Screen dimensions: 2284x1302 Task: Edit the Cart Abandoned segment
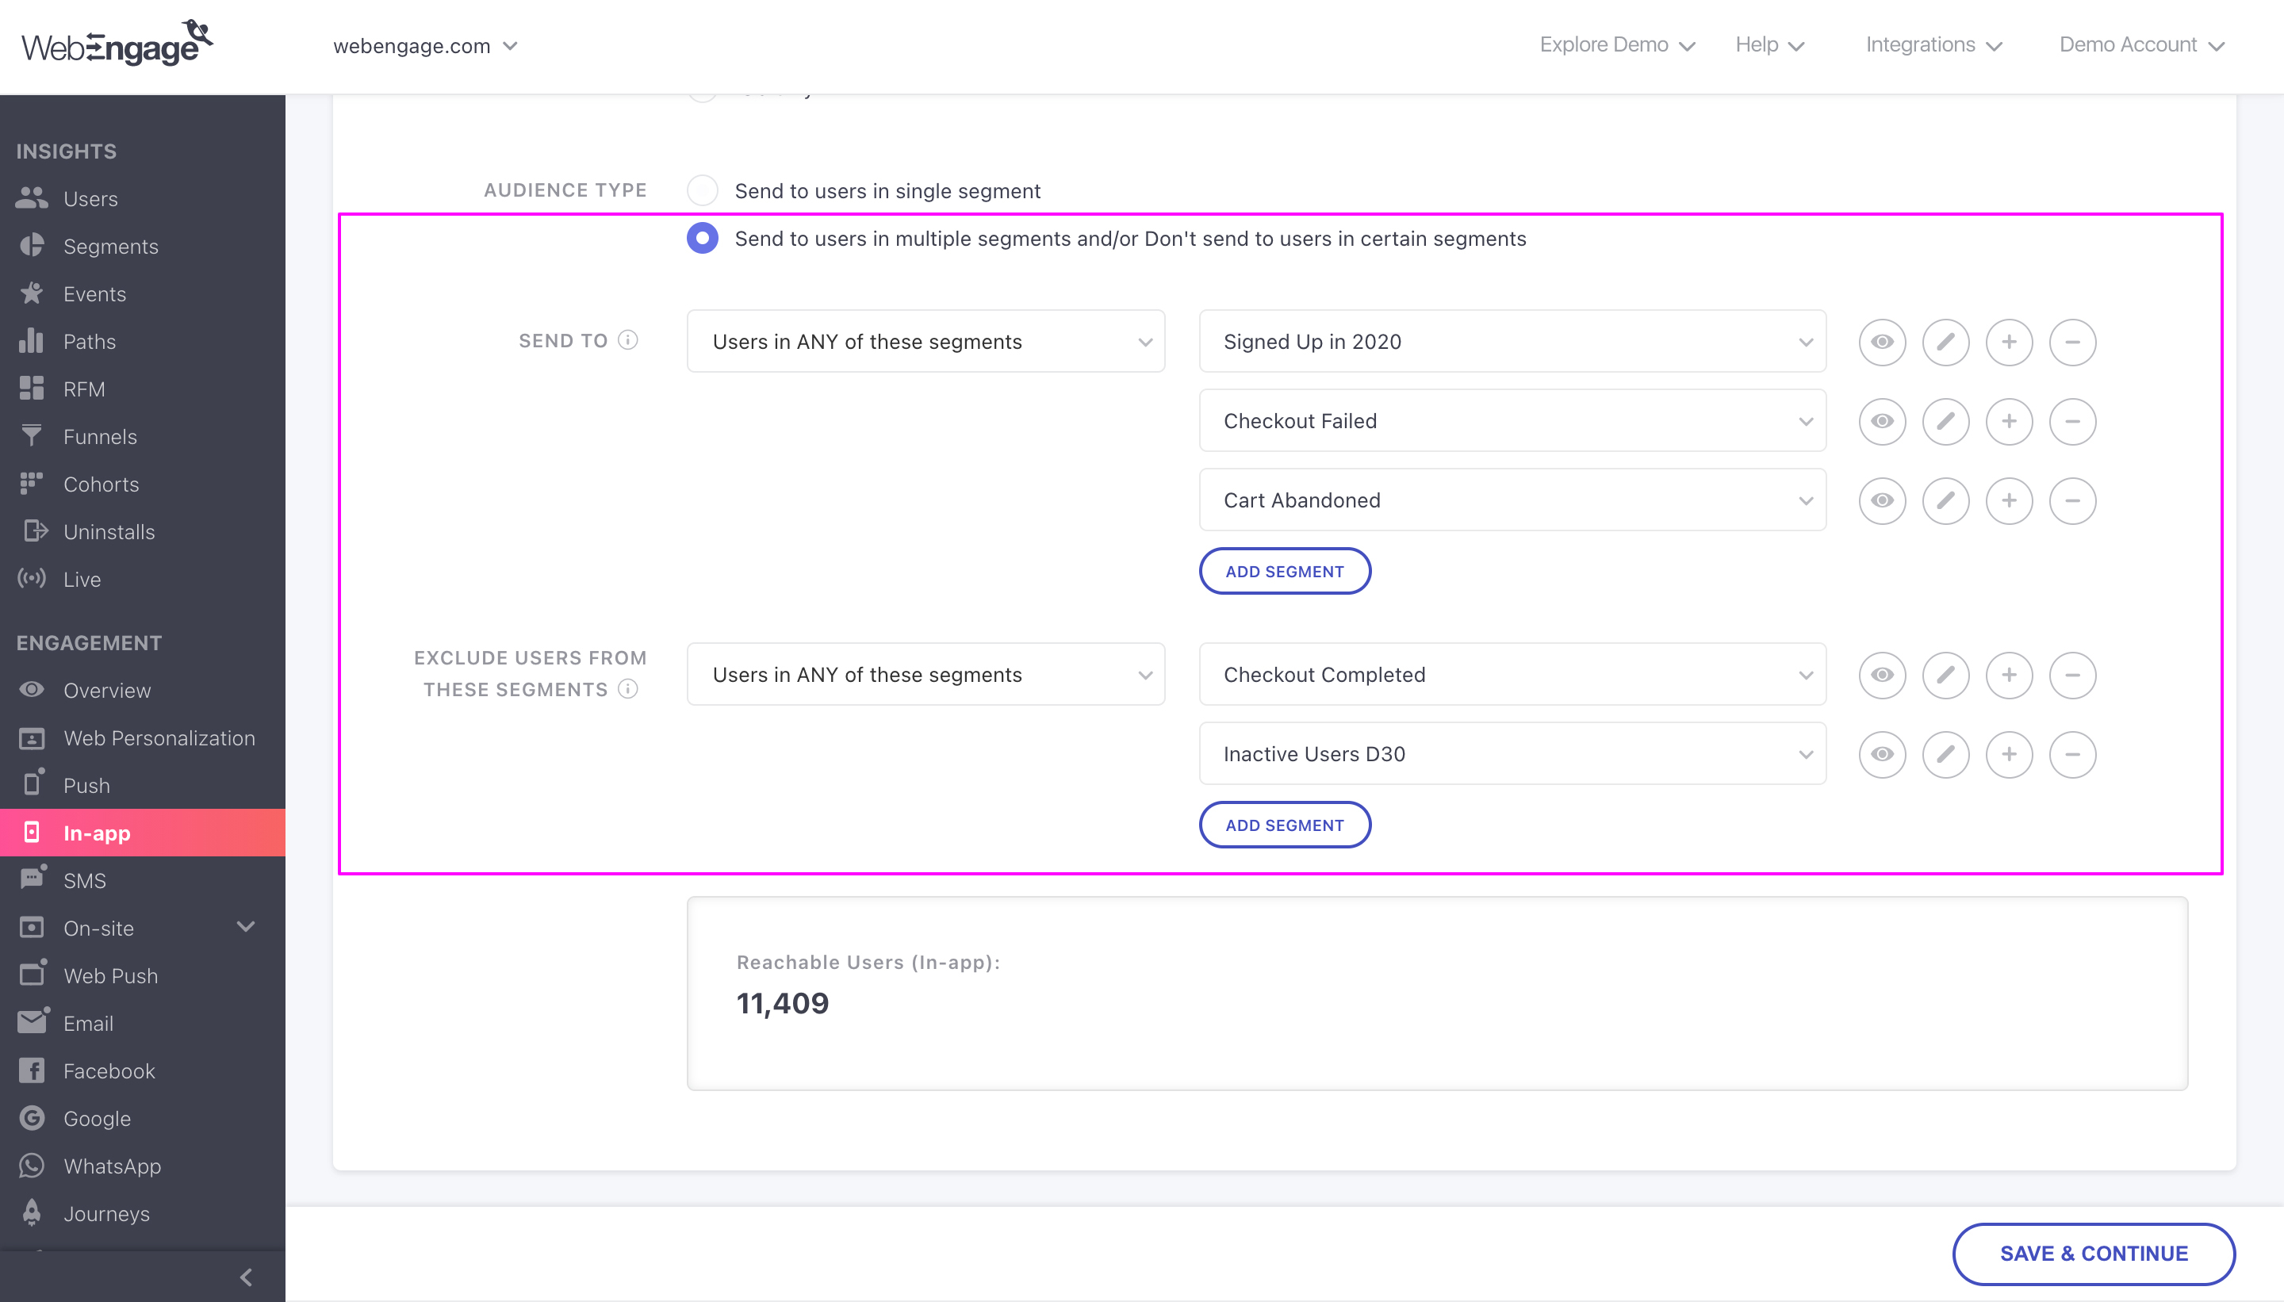click(1946, 501)
